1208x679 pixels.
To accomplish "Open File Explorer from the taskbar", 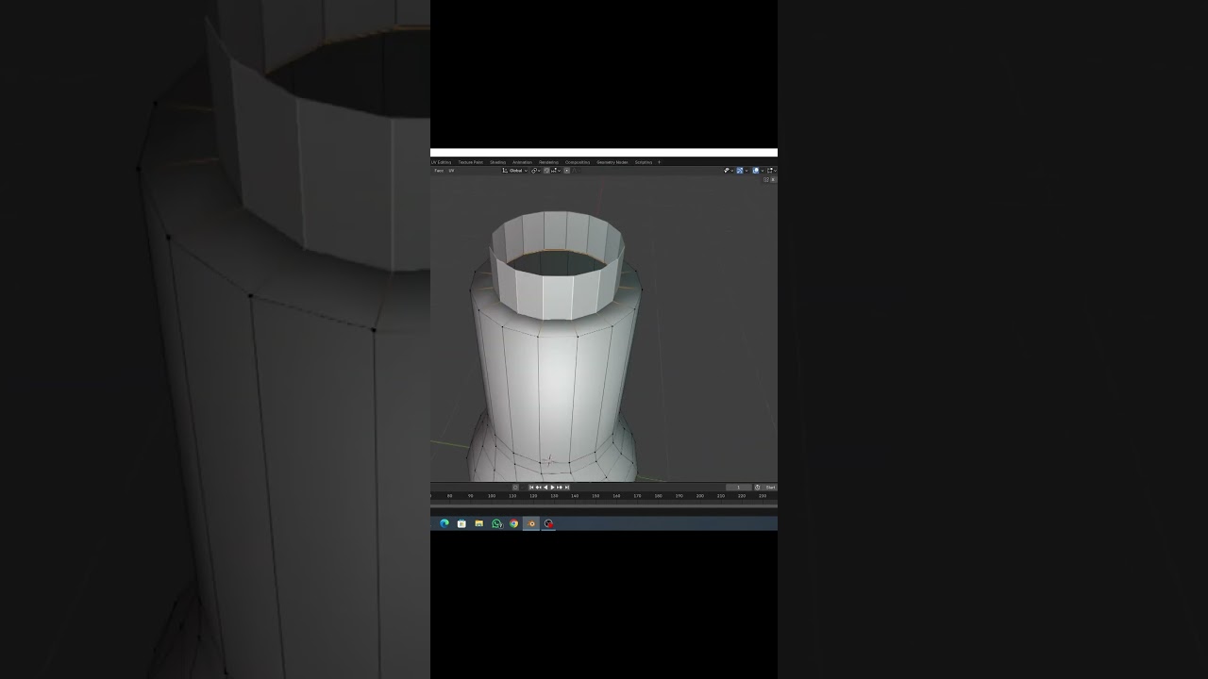I will (478, 523).
